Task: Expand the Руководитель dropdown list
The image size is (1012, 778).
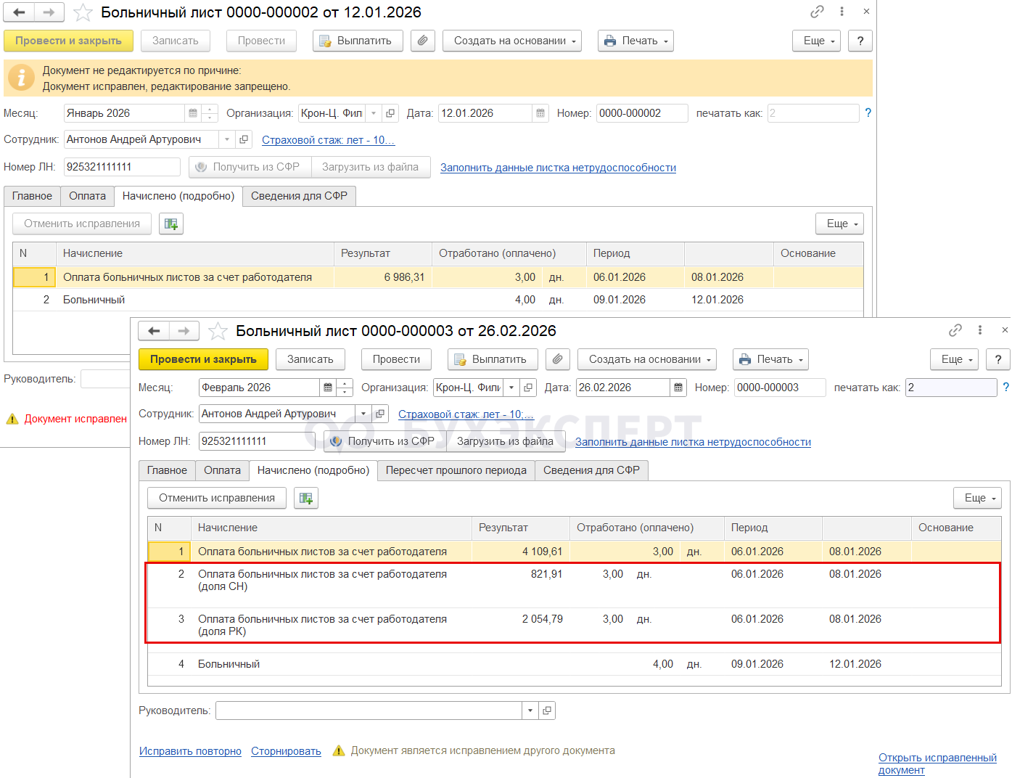Action: (x=530, y=711)
